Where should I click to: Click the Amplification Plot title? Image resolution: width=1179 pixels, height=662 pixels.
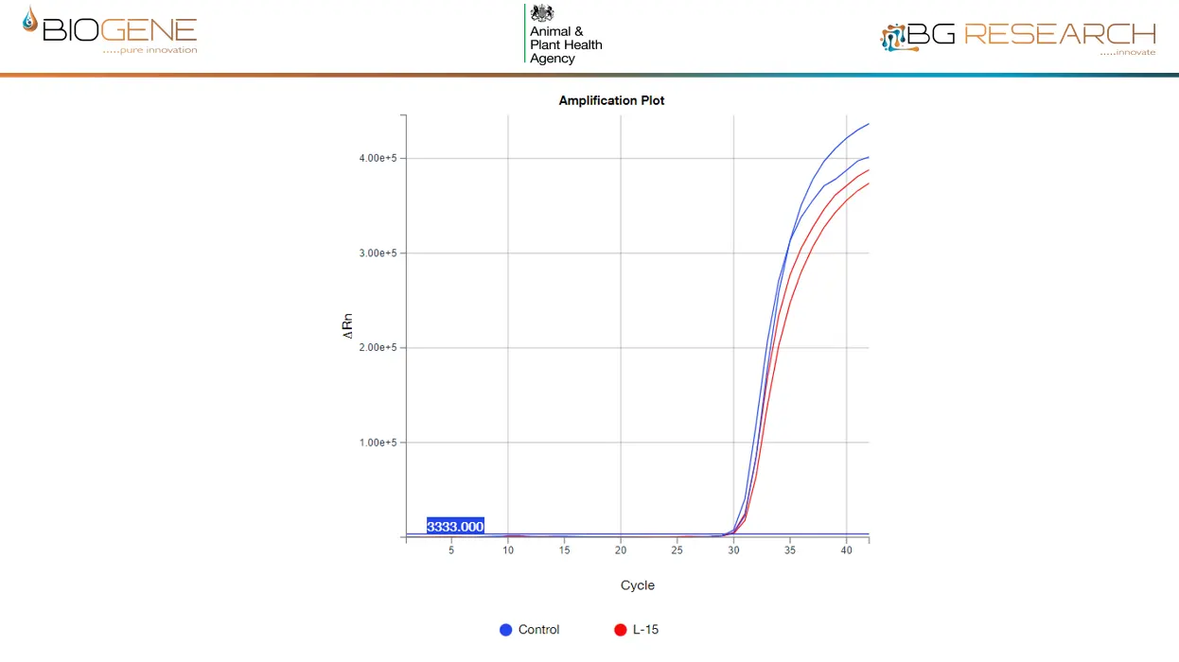611,100
